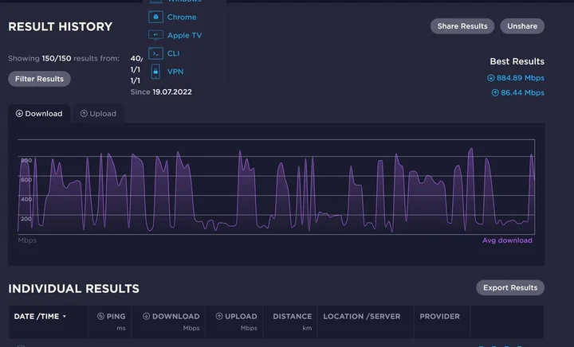This screenshot has height=347, width=574.
Task: Open Filter Results options
Action: click(x=39, y=79)
